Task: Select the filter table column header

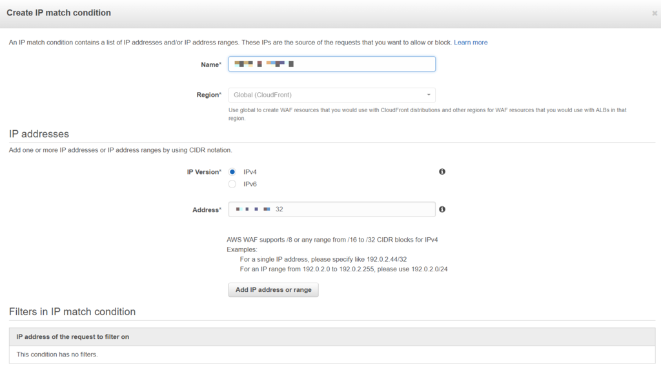Action: coord(72,336)
